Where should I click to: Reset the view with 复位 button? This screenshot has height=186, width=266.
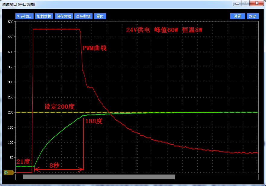[x=100, y=16]
